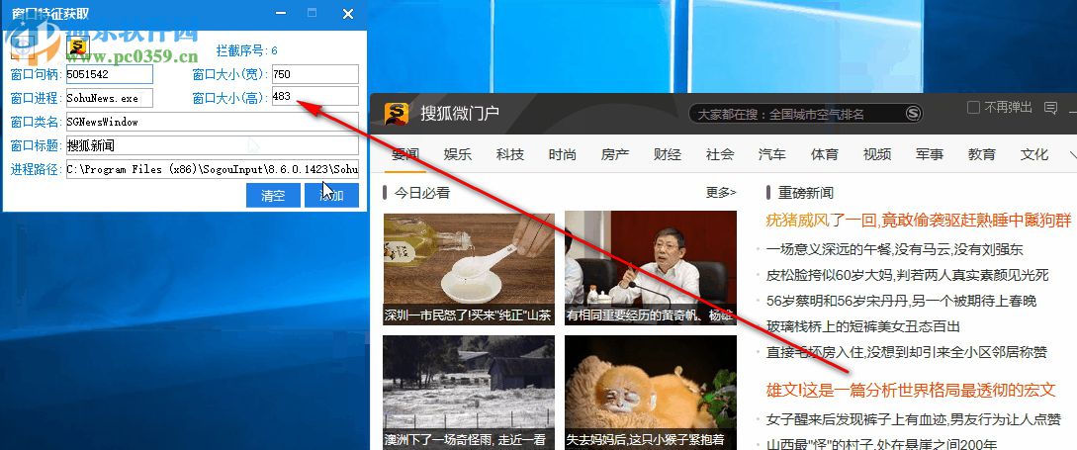Viewport: 1077px width, 450px height.
Task: Open news 直接毛坯房入住
Action: pos(907,352)
